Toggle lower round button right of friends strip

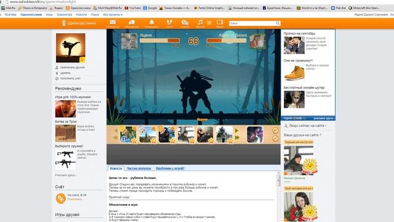(x=275, y=138)
